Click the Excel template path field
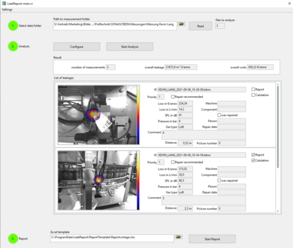This screenshot has width=293, height=248. tap(112, 238)
